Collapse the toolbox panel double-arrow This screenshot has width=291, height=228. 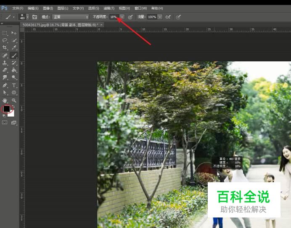coord(2,24)
